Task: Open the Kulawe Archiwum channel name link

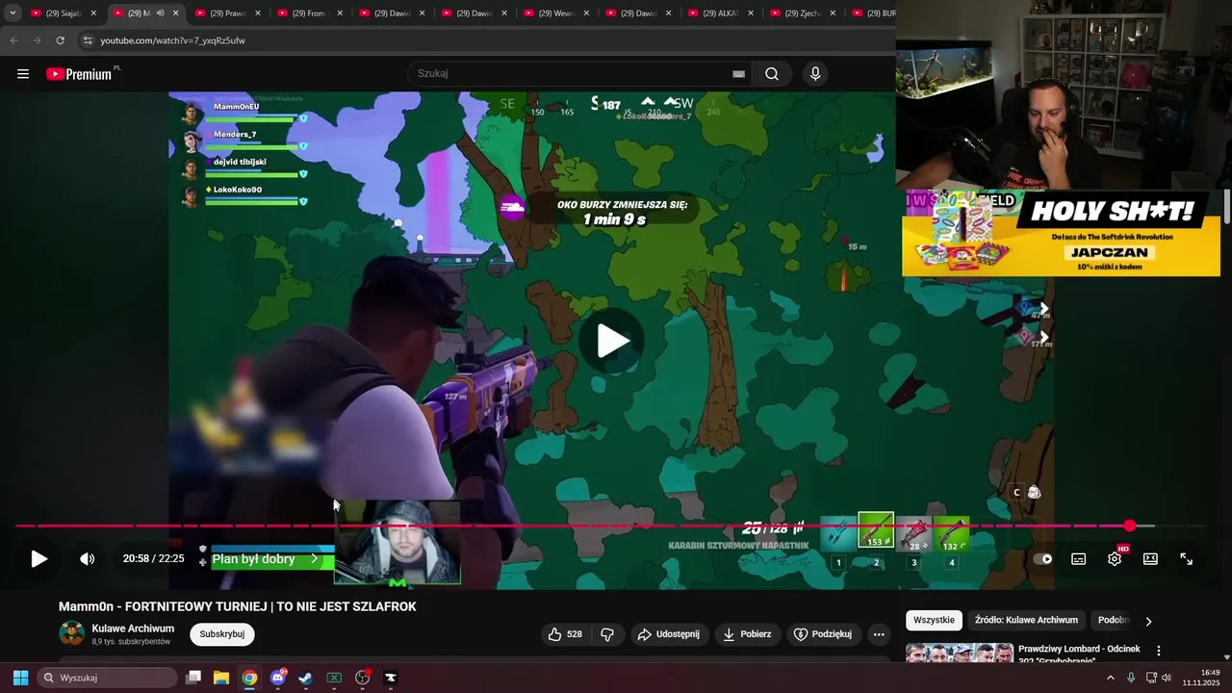Action: click(133, 629)
